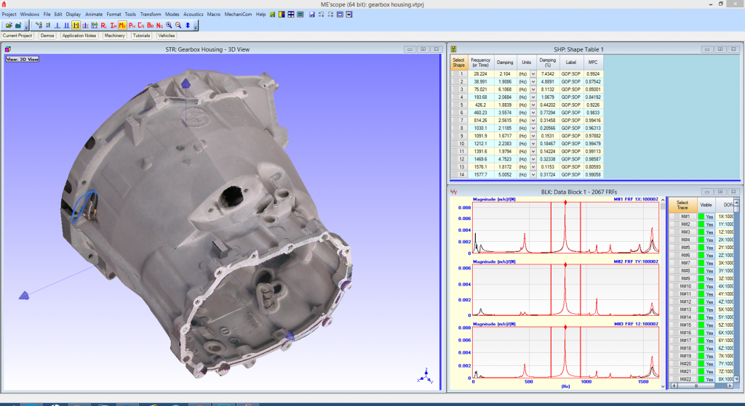Screen dimensions: 745x406
Task: Click the Nyquist (Nq) plot icon
Action: [x=159, y=25]
